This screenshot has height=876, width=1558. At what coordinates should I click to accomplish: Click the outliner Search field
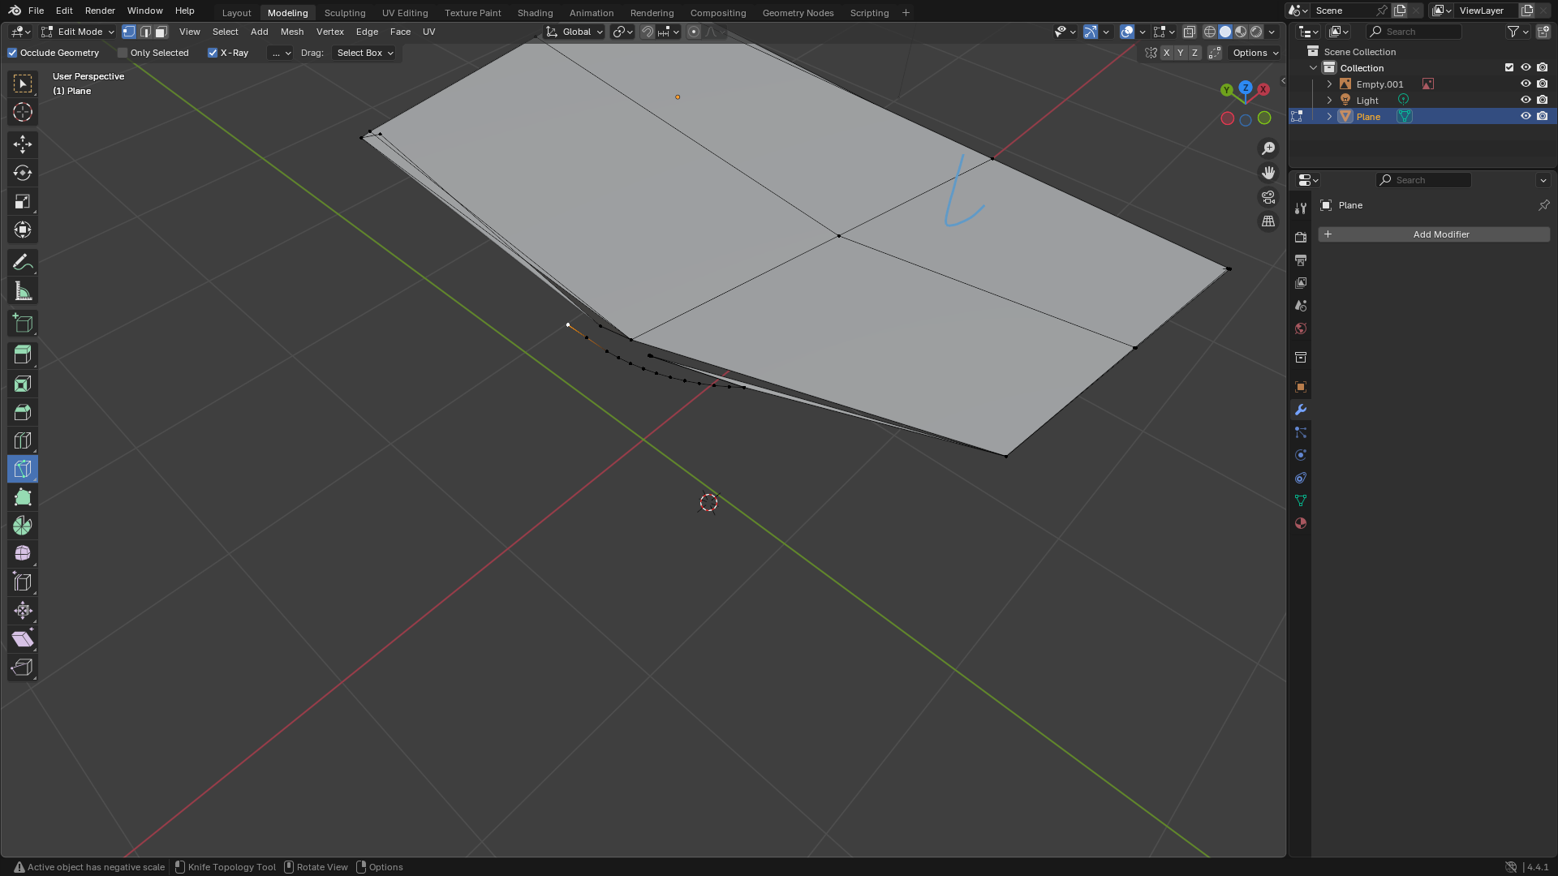pyautogui.click(x=1414, y=32)
